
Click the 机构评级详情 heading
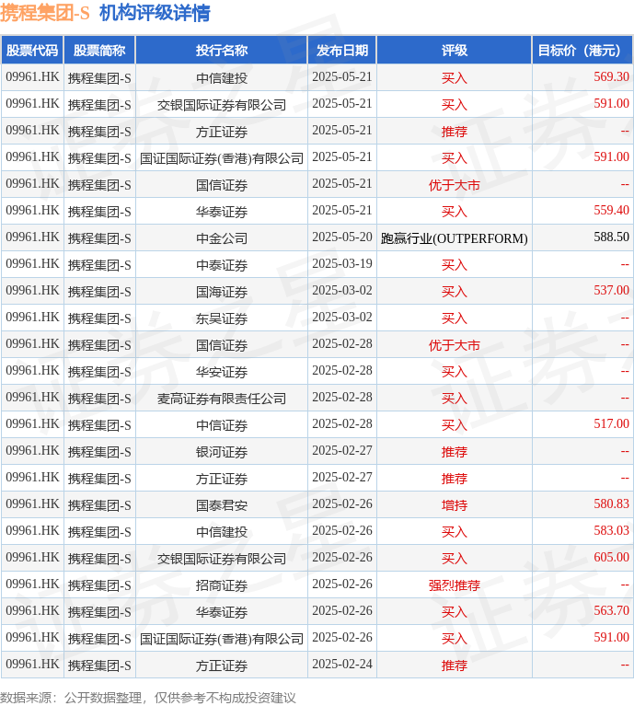pyautogui.click(x=155, y=13)
